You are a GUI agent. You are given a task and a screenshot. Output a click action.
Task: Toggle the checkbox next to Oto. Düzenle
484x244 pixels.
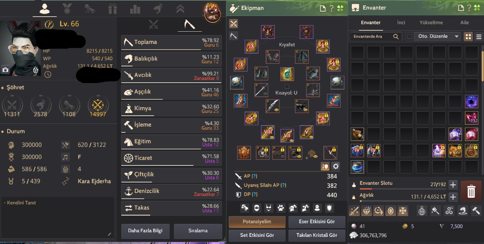click(410, 36)
